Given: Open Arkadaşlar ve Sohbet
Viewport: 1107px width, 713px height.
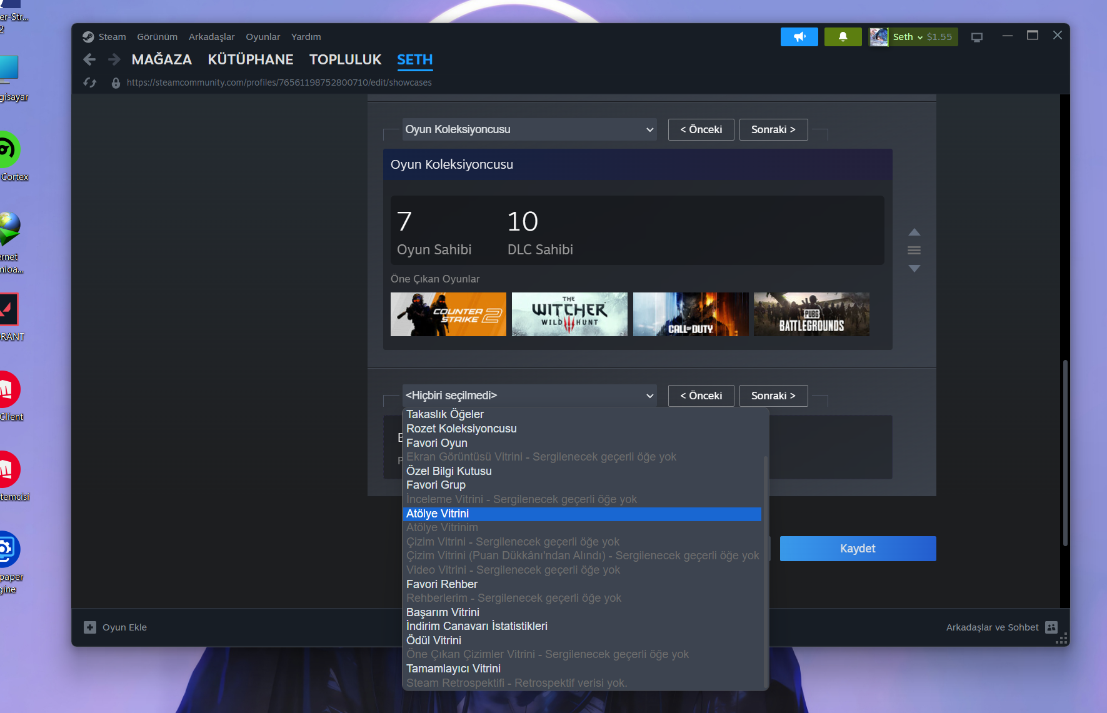Looking at the screenshot, I should pos(1002,627).
